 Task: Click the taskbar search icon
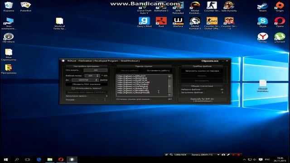17,159
